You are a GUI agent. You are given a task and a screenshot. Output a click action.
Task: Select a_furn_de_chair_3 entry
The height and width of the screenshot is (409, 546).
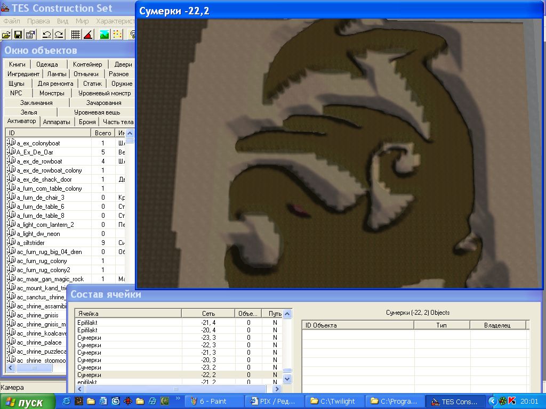[x=41, y=198]
